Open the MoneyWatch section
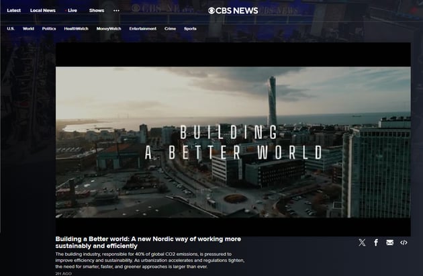Viewport: 423px width, 276px height. (x=109, y=29)
